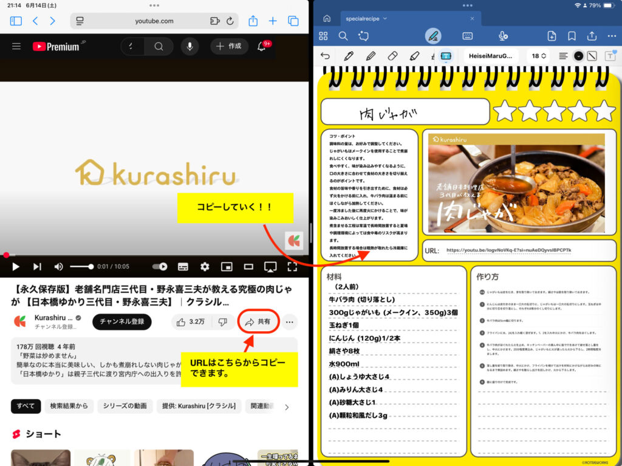Image resolution: width=622 pixels, height=466 pixels.
Task: Select the pencil tool
Action: point(371,56)
